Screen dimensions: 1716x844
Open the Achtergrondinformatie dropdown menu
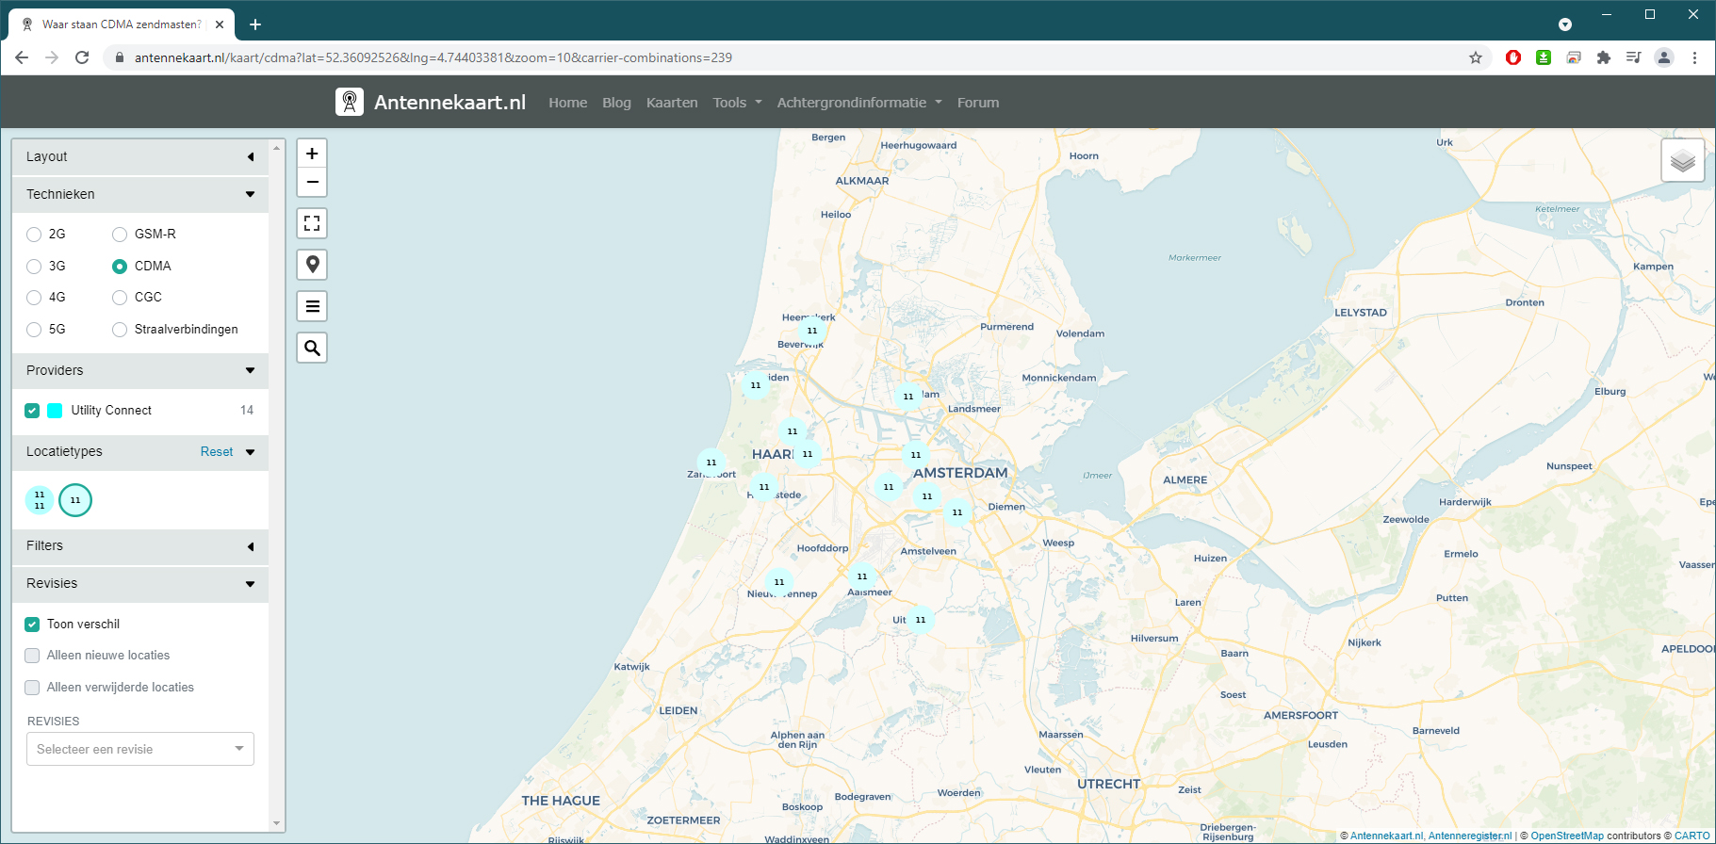click(x=859, y=103)
